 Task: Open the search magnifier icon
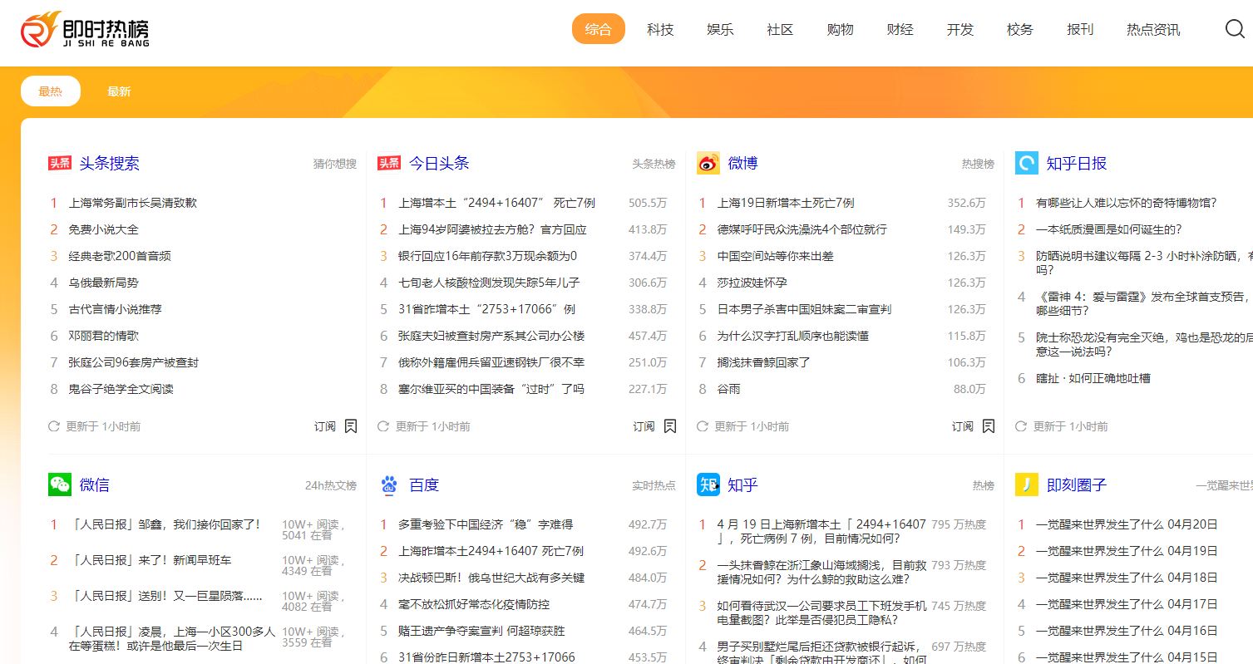1235,29
